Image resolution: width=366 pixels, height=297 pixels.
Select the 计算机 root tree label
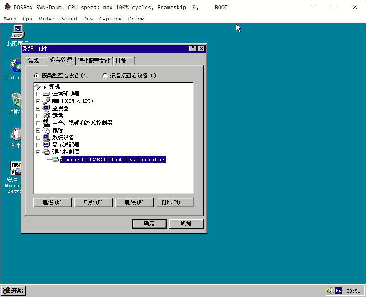tap(52, 87)
